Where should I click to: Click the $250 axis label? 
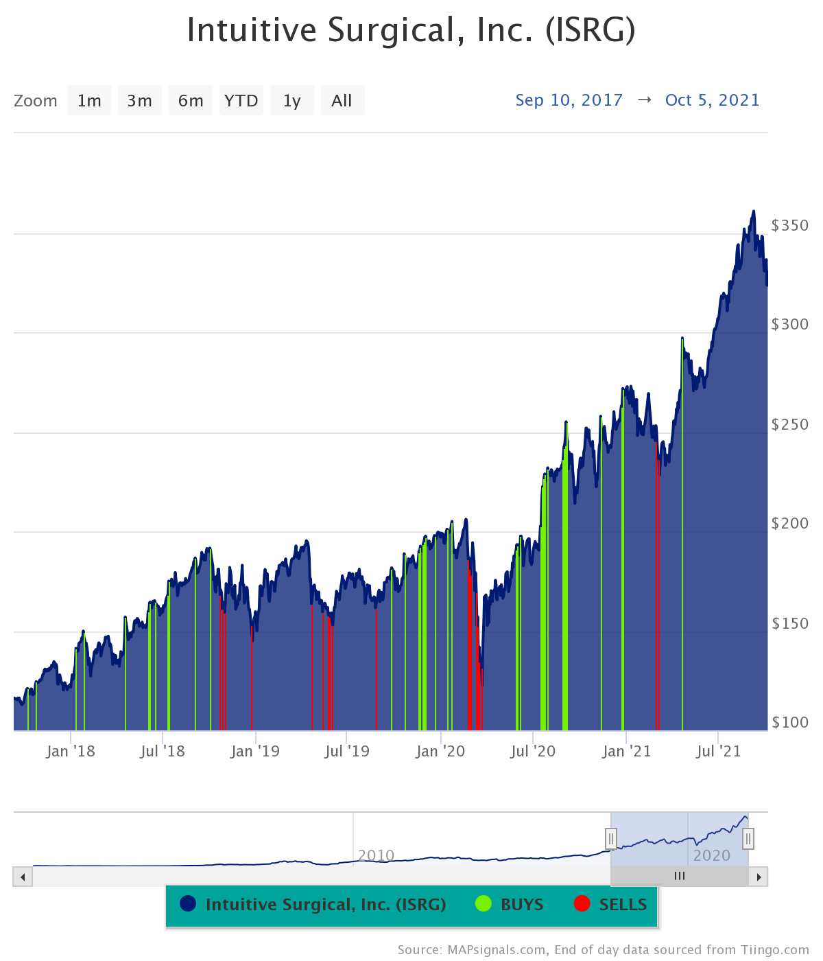790,424
